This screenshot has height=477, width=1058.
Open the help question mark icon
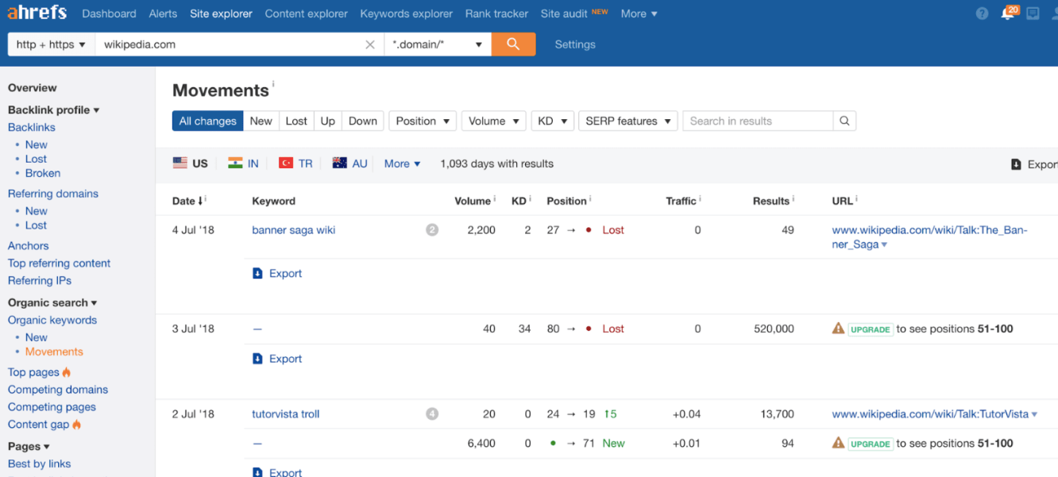(983, 13)
